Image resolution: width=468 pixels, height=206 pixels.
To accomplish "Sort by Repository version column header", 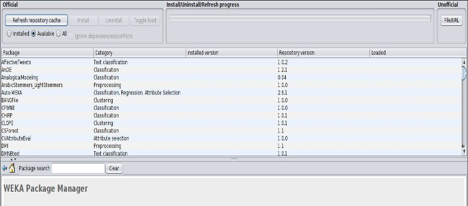I will (323, 53).
